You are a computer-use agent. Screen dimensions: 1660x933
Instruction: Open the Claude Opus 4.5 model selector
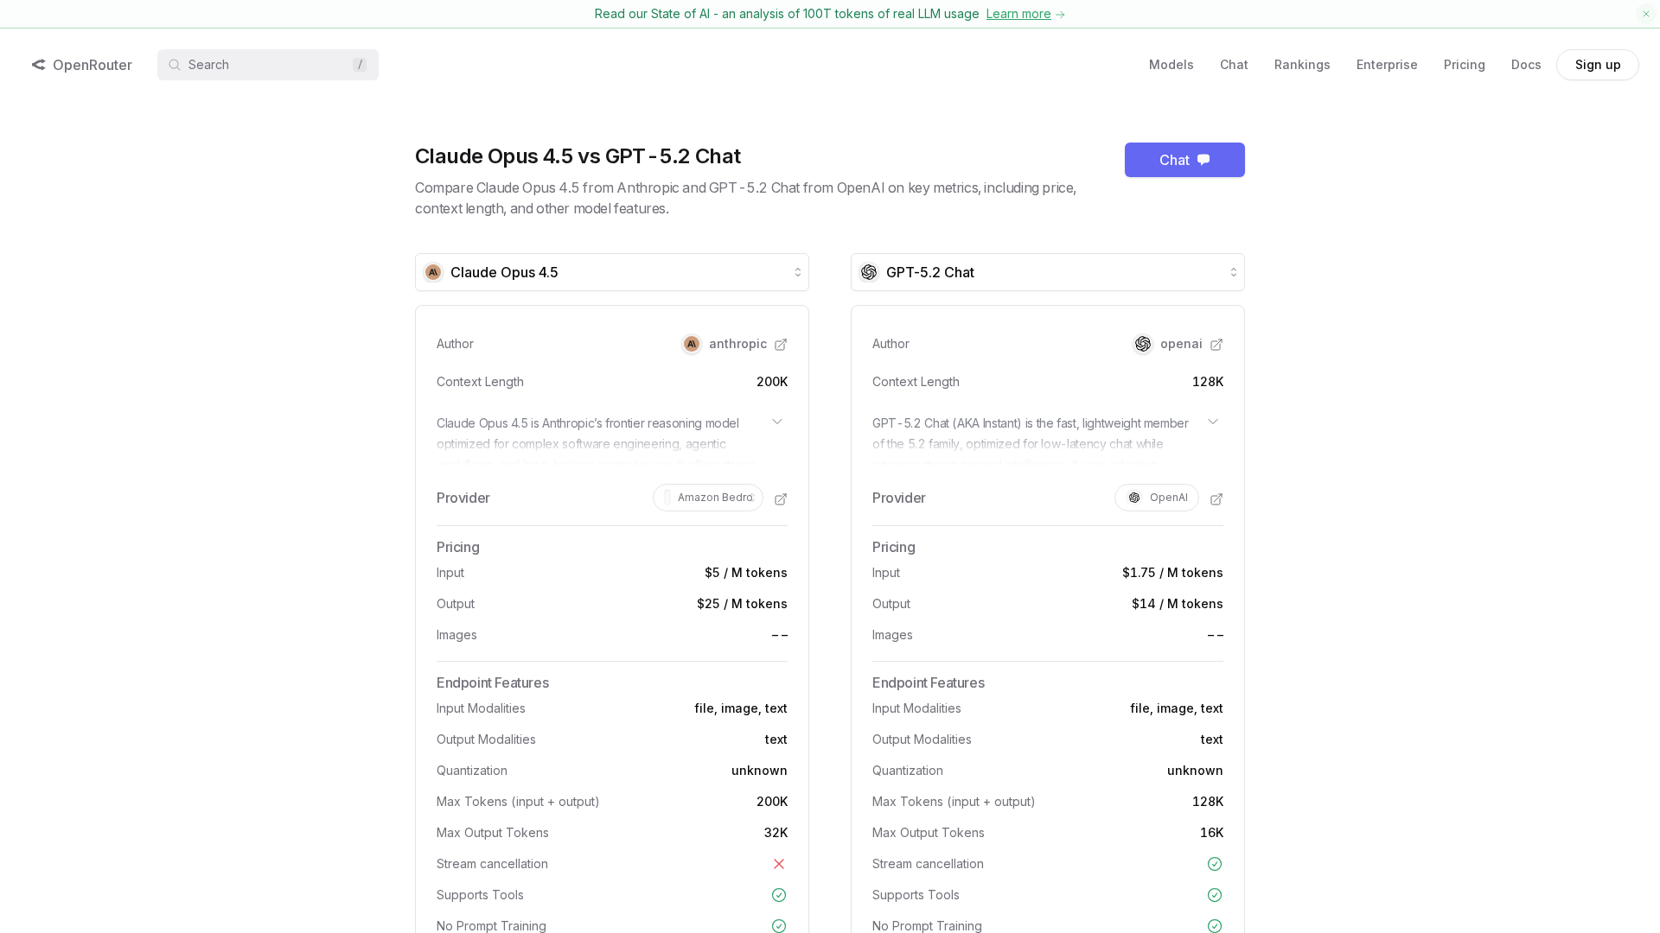[611, 272]
